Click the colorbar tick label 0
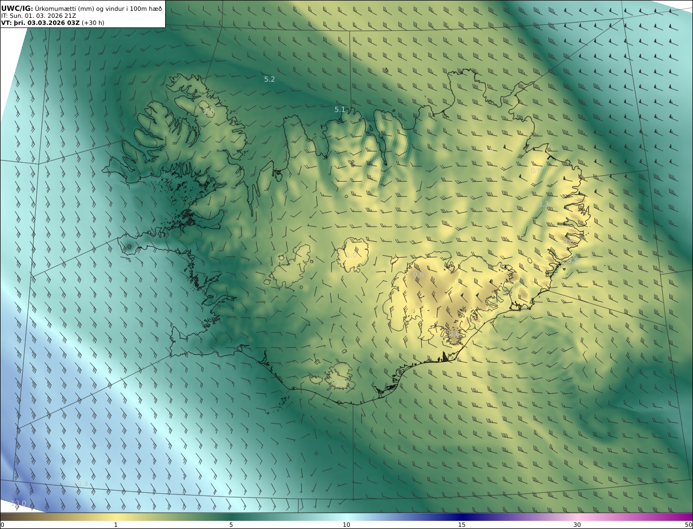This screenshot has height=529, width=693. tap(2, 525)
